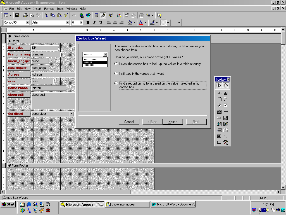The height and width of the screenshot is (215, 286).
Task: Open the Font Size dropdown showing 8
Action: [x=81, y=23]
